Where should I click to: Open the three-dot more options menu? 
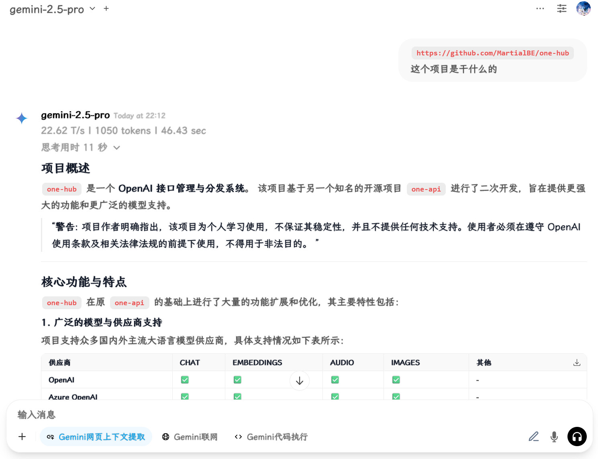click(540, 8)
